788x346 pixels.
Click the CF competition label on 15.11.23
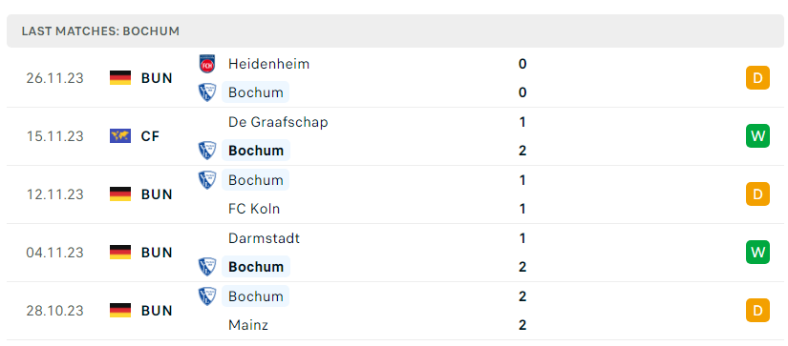pos(150,136)
